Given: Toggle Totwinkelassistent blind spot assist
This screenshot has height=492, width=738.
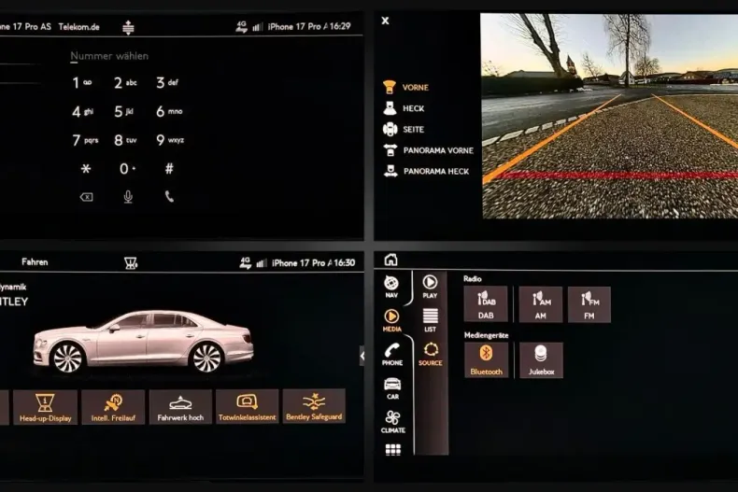Looking at the screenshot, I should pos(248,407).
